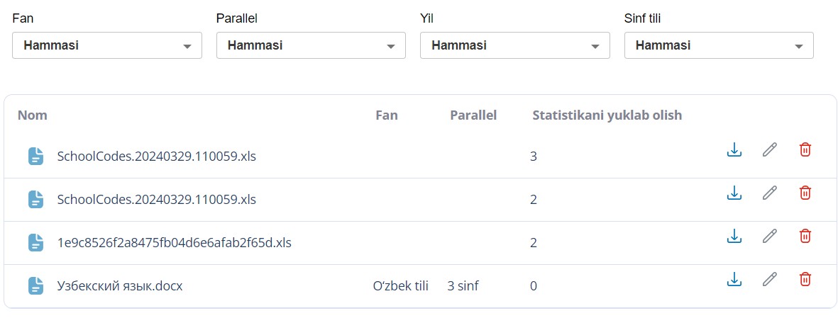Click the 1e9c8526f2a8475fb04d6e6afab2f65d.xls file name

tap(174, 243)
